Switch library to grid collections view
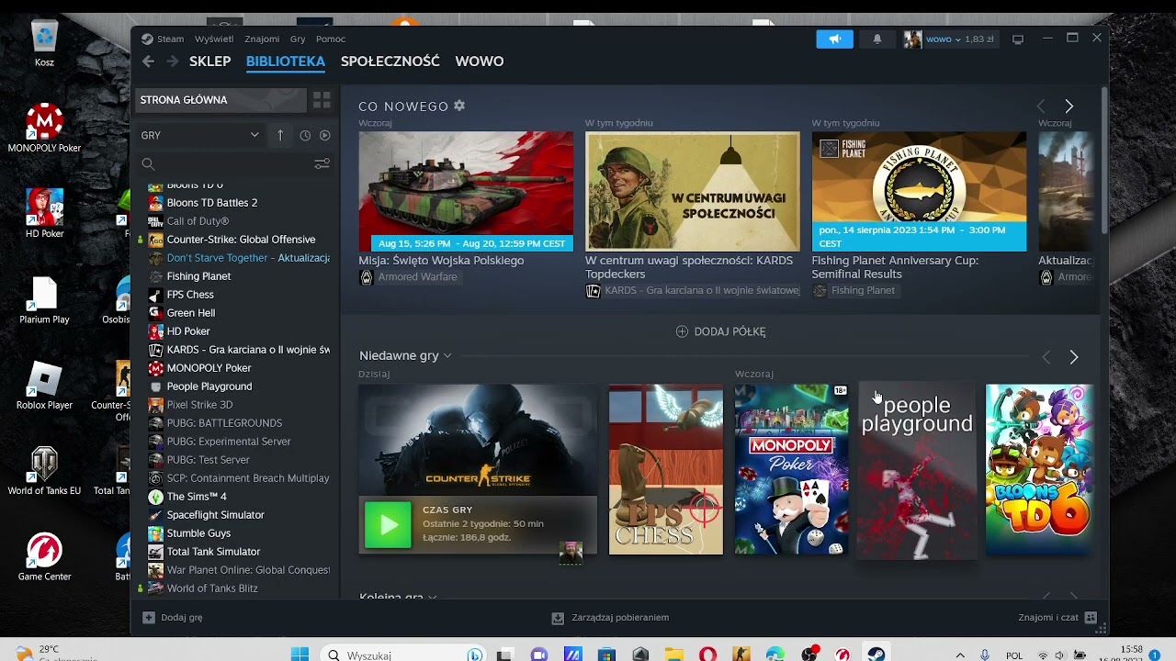 click(322, 100)
